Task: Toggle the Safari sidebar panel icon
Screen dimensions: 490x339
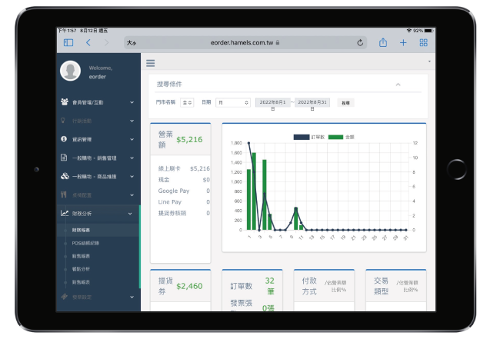Action: [x=68, y=43]
